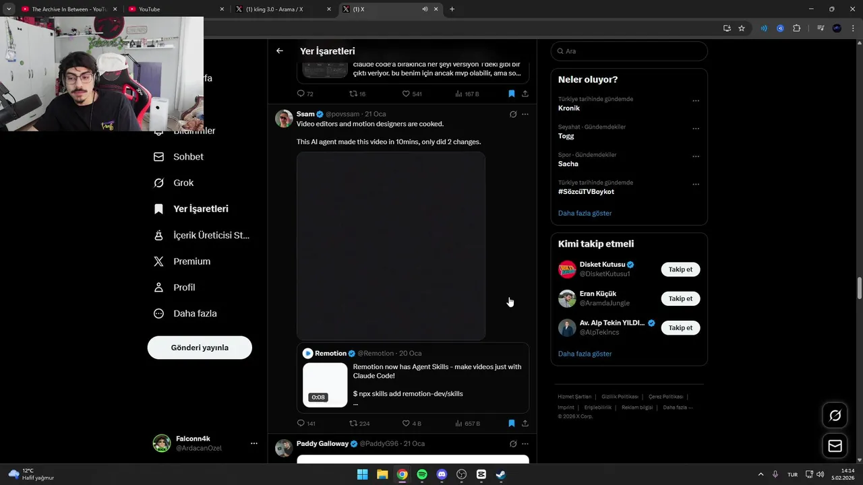Toggle bookmark on post with 541 likes
This screenshot has height=485, width=863.
point(511,94)
